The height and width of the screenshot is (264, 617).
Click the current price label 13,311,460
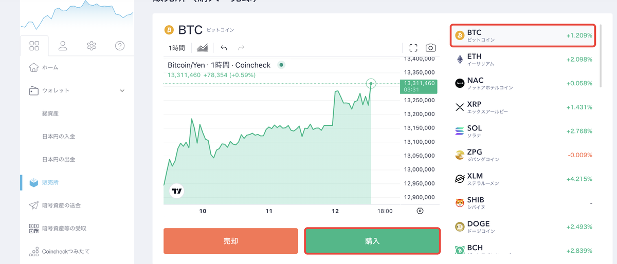point(418,86)
